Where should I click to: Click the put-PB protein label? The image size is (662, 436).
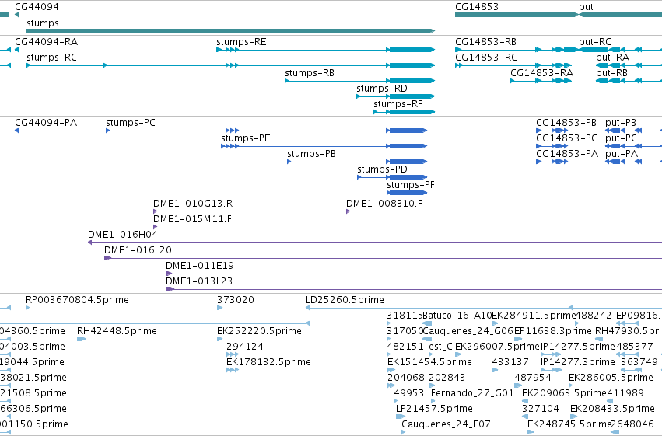(621, 123)
